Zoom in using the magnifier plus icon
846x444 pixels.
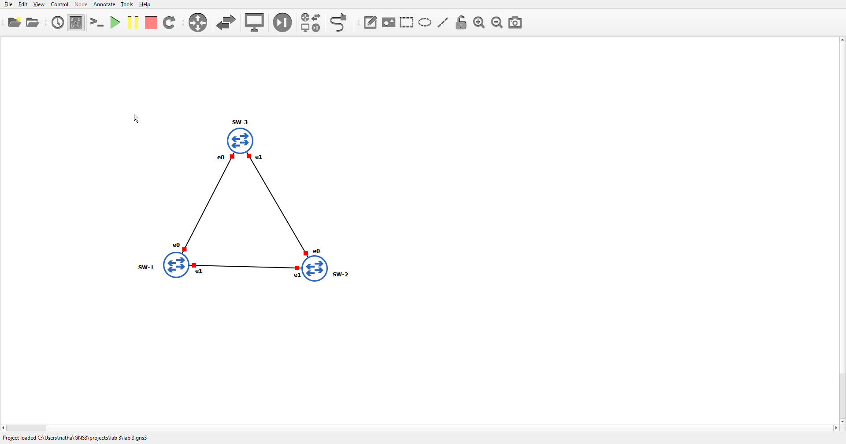(x=479, y=22)
